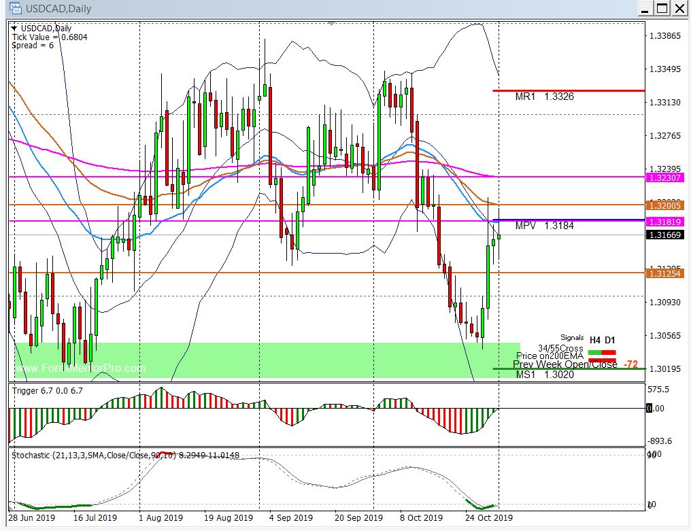
Task: Click the magenta 1.32307 price tag
Action: pyautogui.click(x=665, y=177)
